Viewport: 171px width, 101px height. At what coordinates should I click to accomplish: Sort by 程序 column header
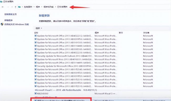pos(97,33)
